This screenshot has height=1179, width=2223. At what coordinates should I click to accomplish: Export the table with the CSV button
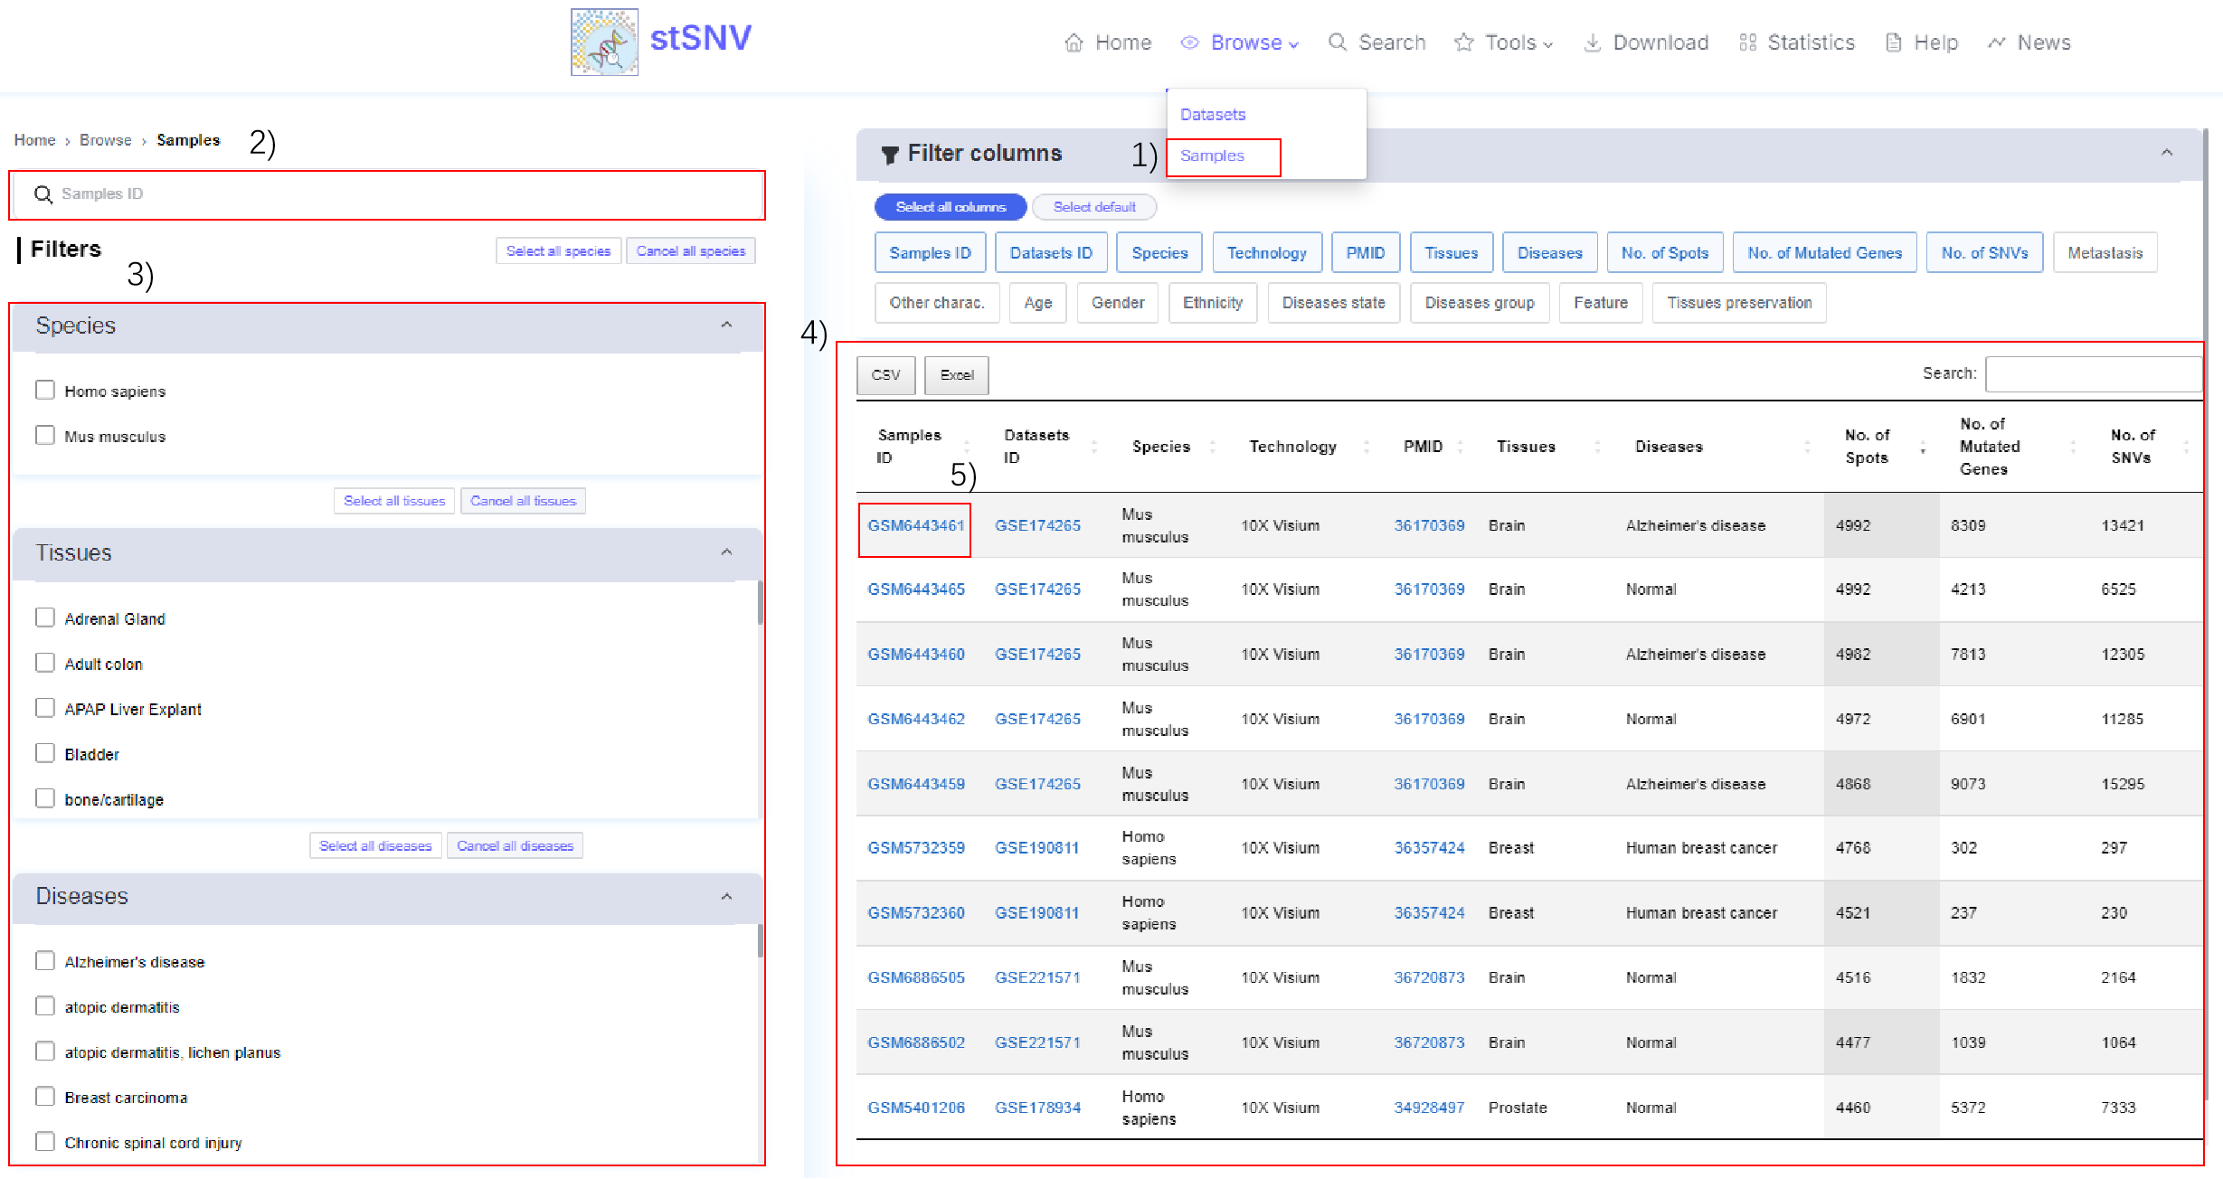[x=885, y=375]
